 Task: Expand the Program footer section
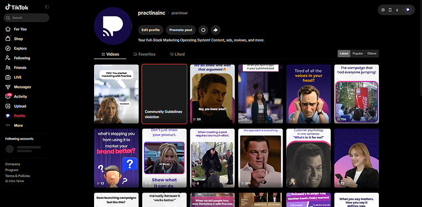click(x=12, y=170)
